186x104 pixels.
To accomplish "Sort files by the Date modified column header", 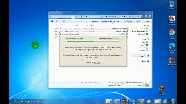I will click(90, 25).
